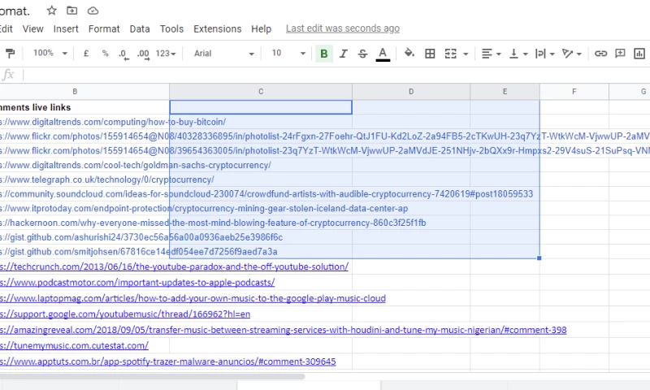
Task: Decrease decimal places
Action: (x=123, y=54)
